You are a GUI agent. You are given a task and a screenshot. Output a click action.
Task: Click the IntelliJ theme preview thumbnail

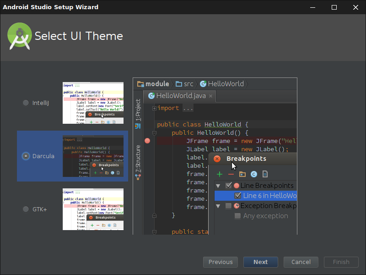[93, 103]
